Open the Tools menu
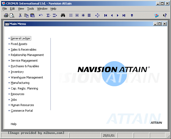Viewport: 171px width, 139px height. 31,9
